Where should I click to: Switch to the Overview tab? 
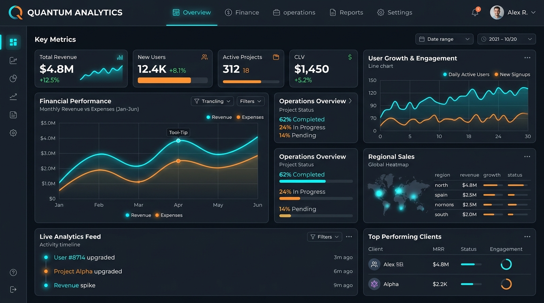pos(192,13)
